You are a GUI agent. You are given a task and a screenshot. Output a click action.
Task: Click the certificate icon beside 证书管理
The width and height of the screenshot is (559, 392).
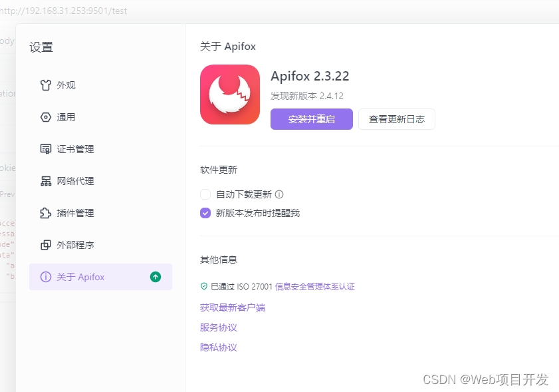(x=46, y=149)
